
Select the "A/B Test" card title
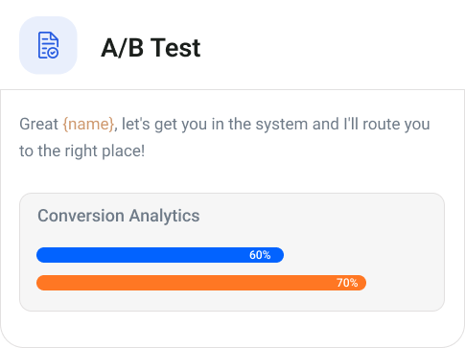pos(151,48)
